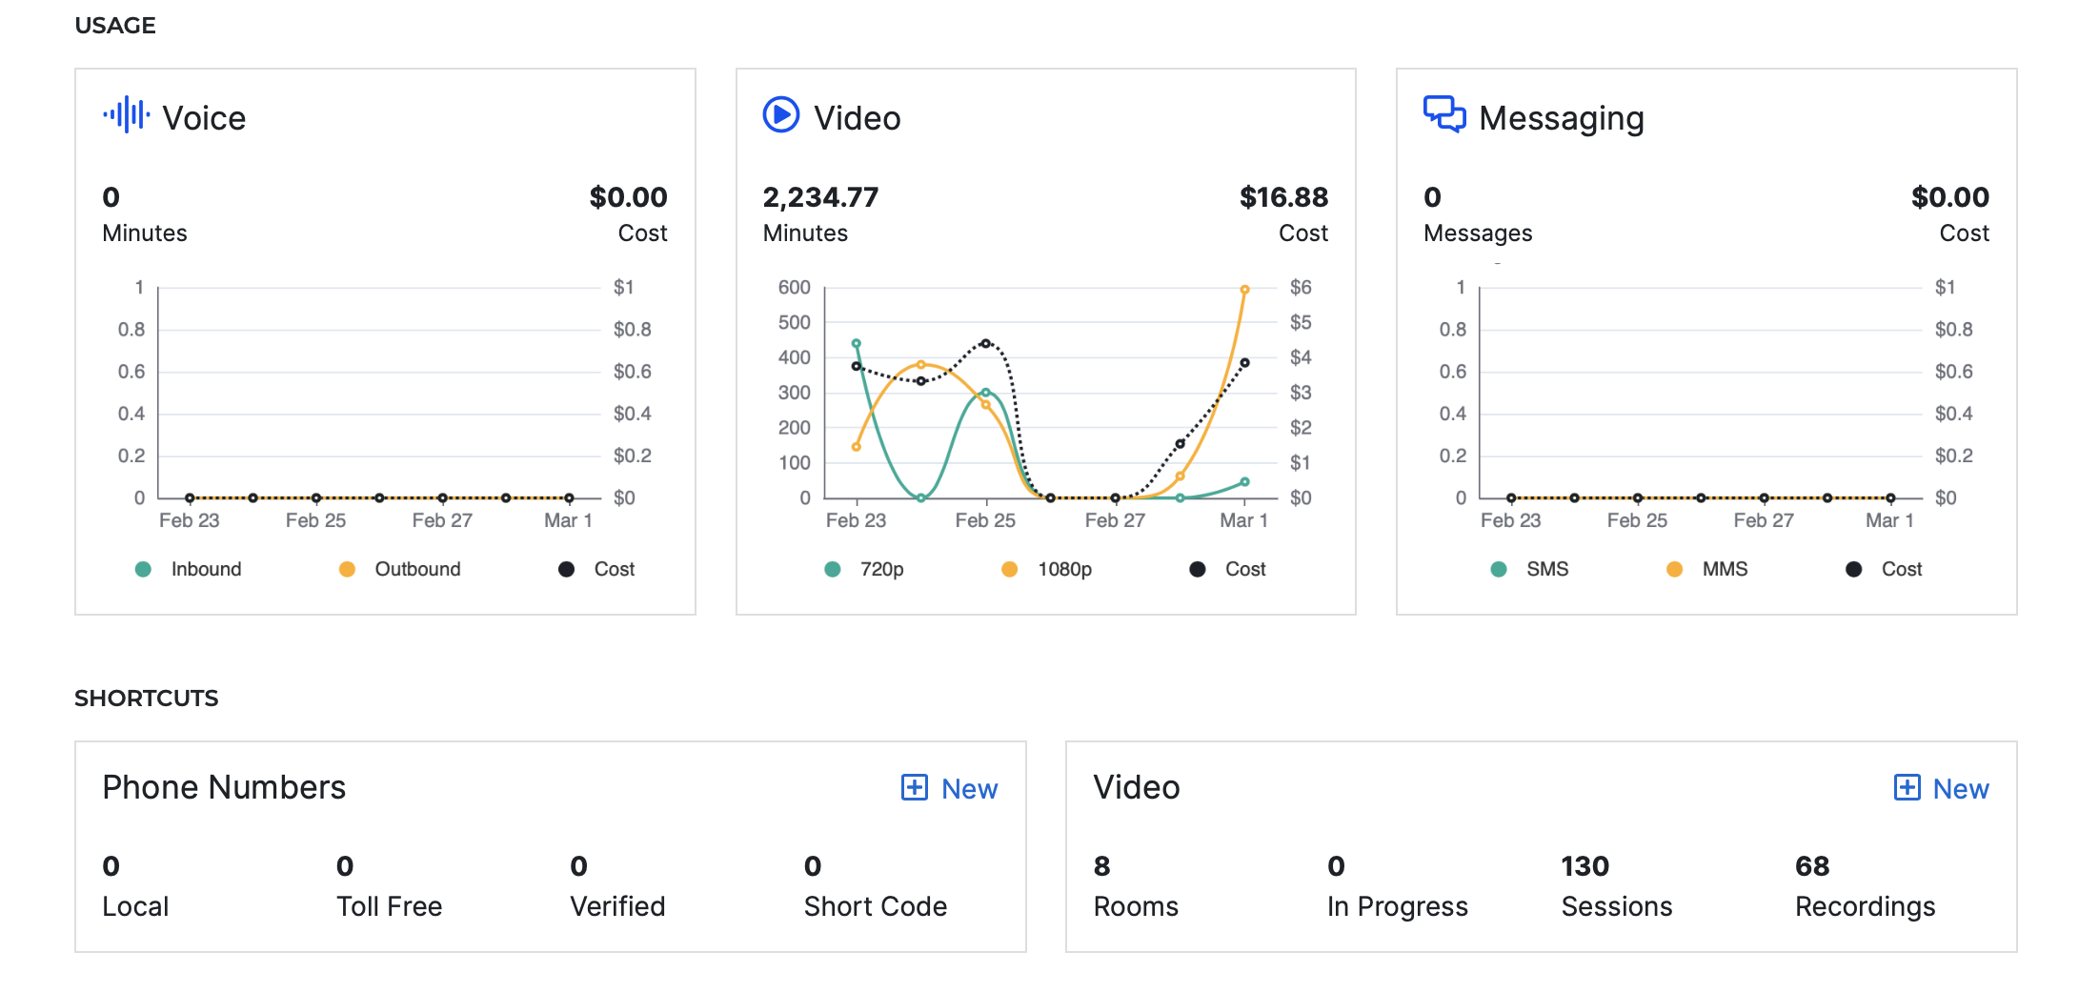Select the 2,234.77 video minutes value
The width and height of the screenshot is (2079, 993).
click(x=820, y=197)
